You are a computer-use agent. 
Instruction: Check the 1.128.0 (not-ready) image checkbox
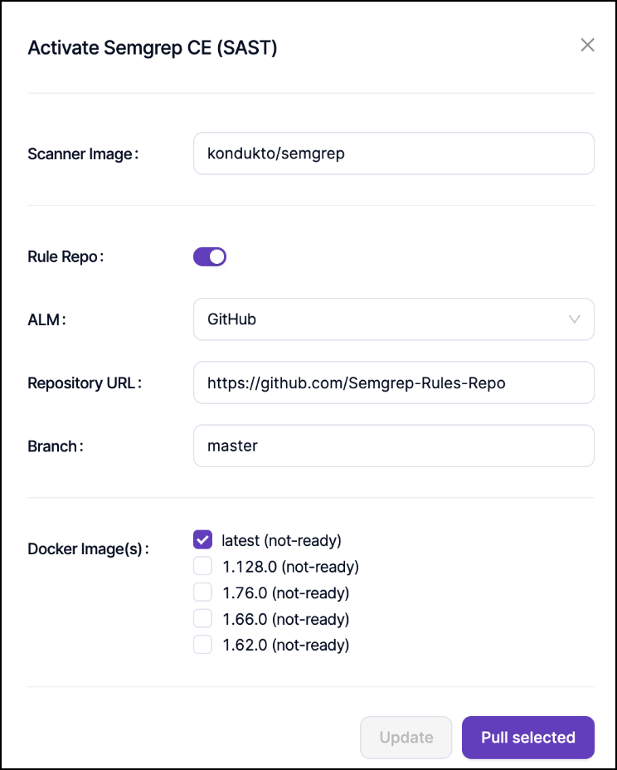click(x=203, y=567)
